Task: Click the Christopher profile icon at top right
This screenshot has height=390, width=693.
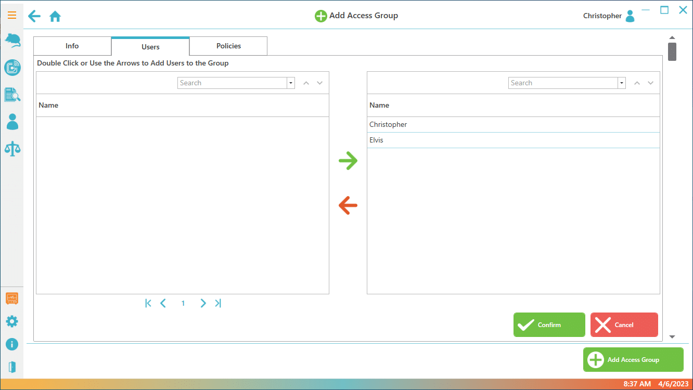Action: point(630,16)
